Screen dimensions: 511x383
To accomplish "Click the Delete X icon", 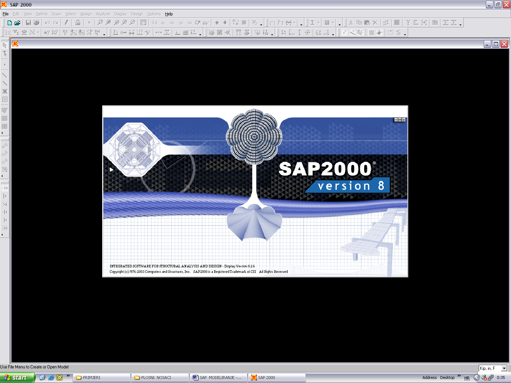I will pos(375,23).
